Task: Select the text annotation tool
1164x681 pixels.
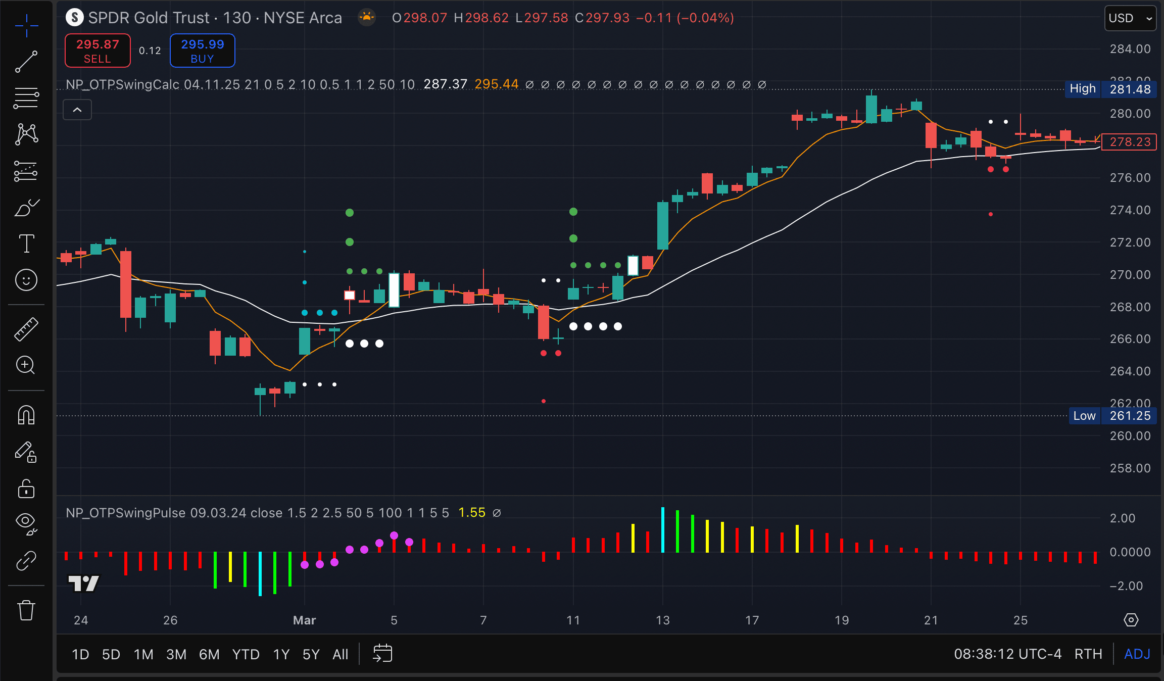Action: coord(26,244)
